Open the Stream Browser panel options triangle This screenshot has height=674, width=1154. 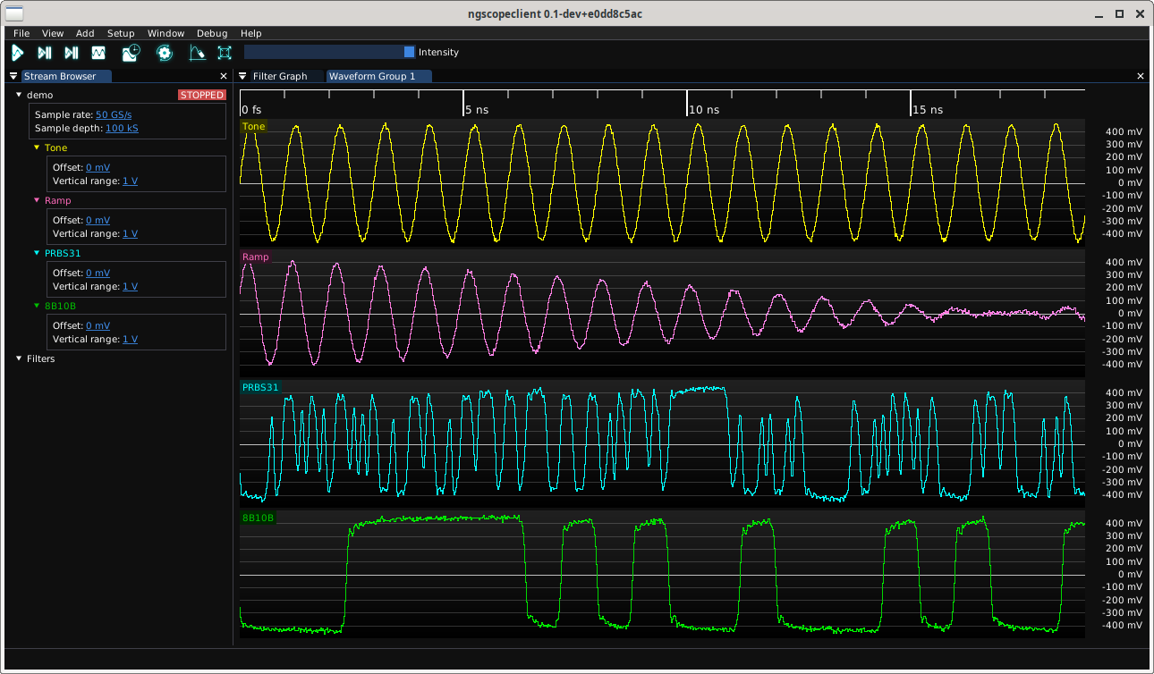[13, 76]
